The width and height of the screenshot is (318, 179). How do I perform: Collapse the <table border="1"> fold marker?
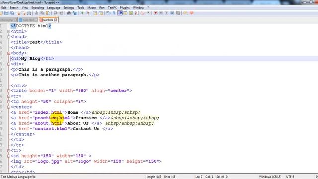tap(9, 91)
